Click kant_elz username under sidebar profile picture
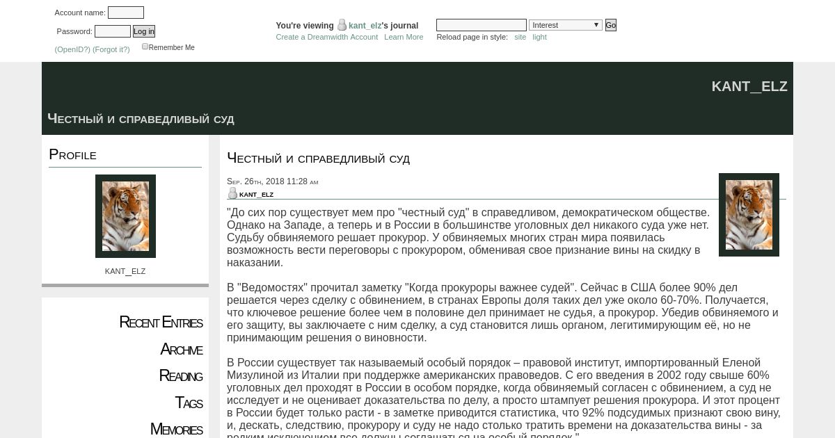 pyautogui.click(x=125, y=271)
